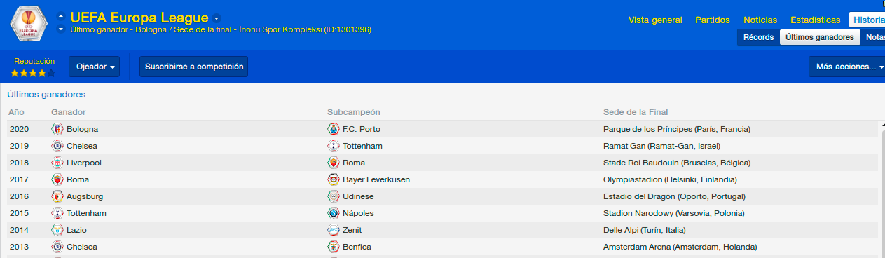Viewport: 885px width, 258px height.
Task: Click Bologna club badge in 2020 row
Action: [x=57, y=129]
